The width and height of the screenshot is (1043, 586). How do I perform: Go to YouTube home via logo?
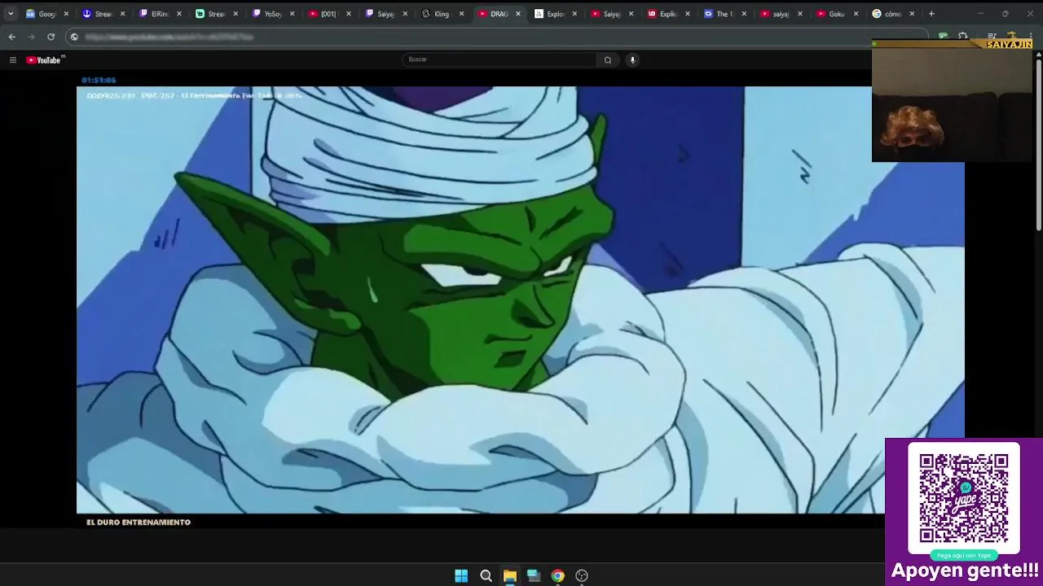click(45, 59)
